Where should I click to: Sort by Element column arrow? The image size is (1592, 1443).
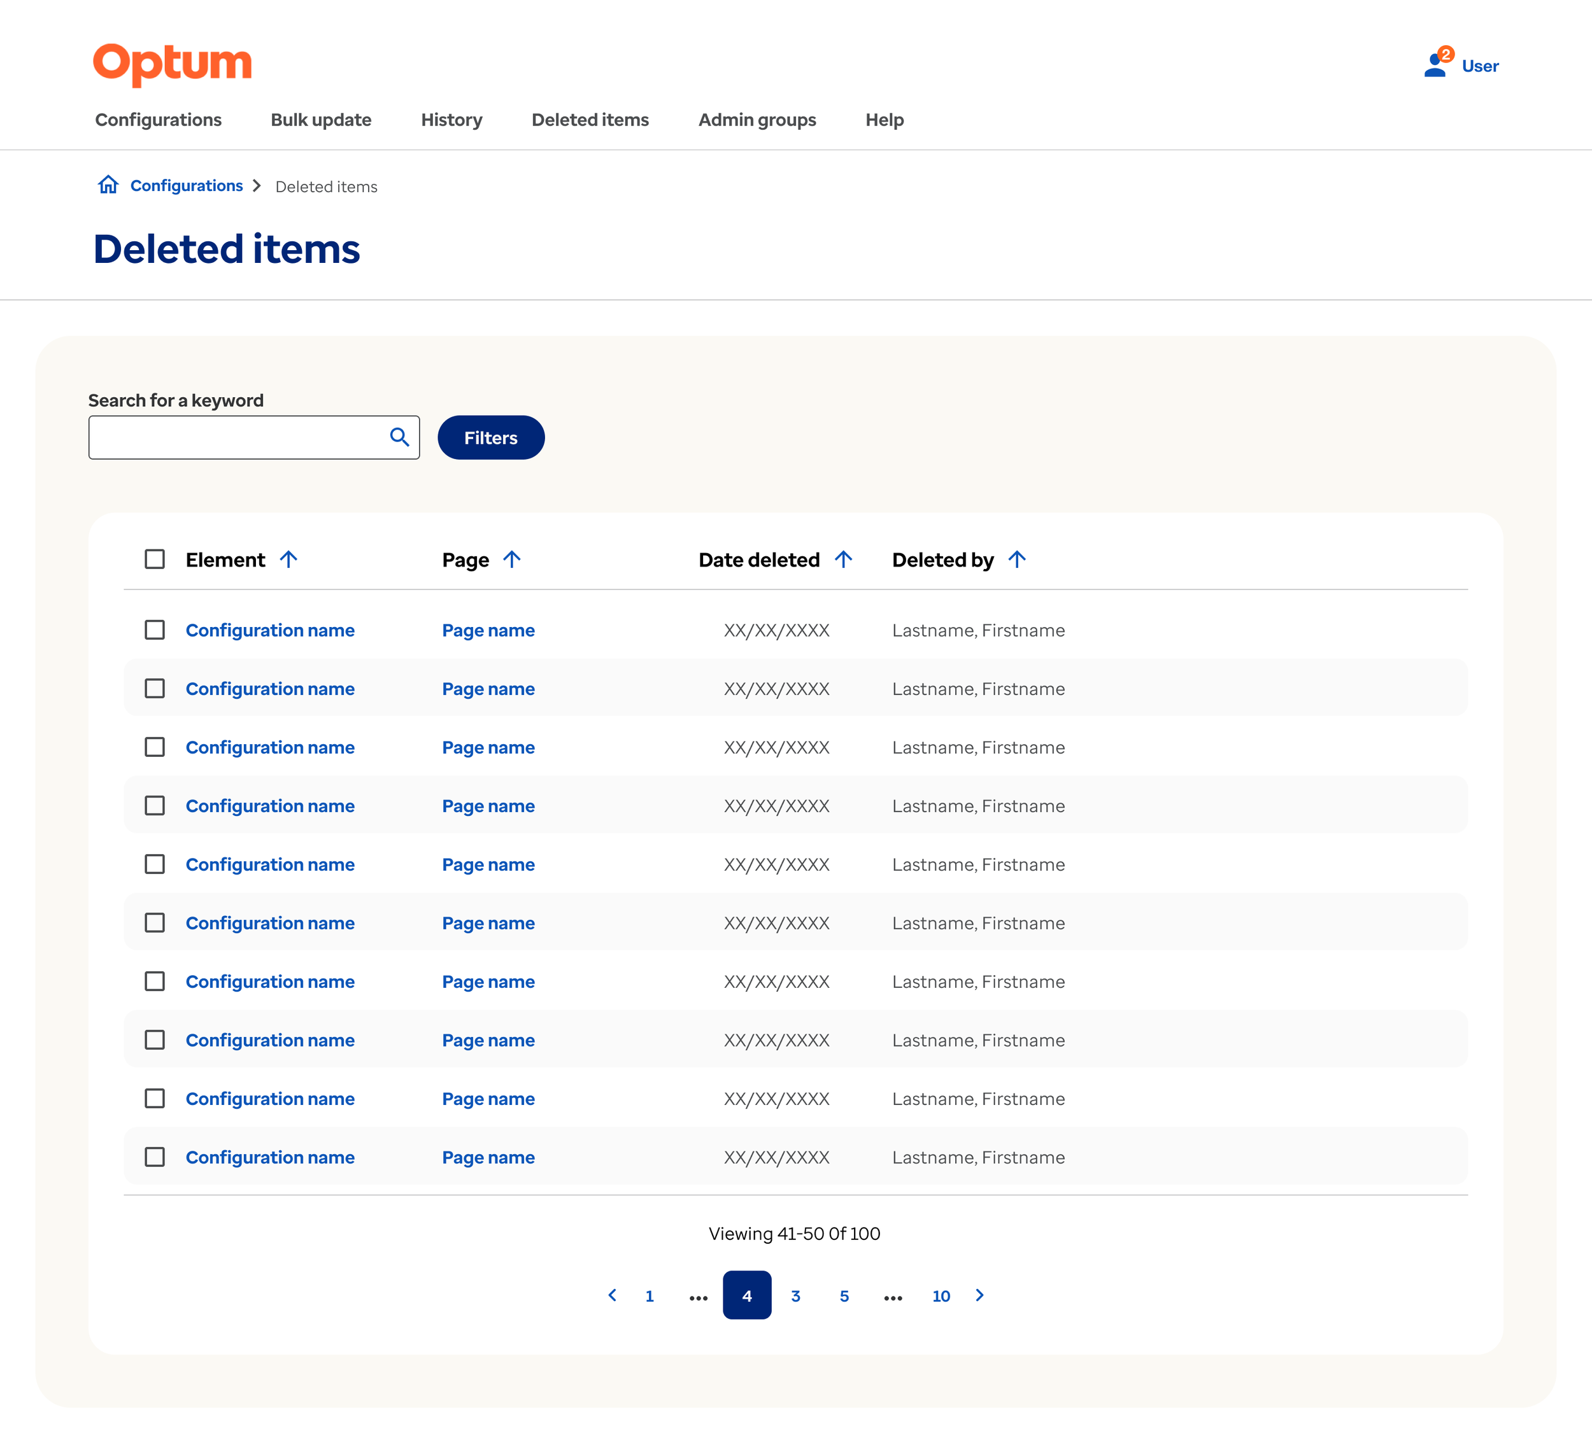288,560
